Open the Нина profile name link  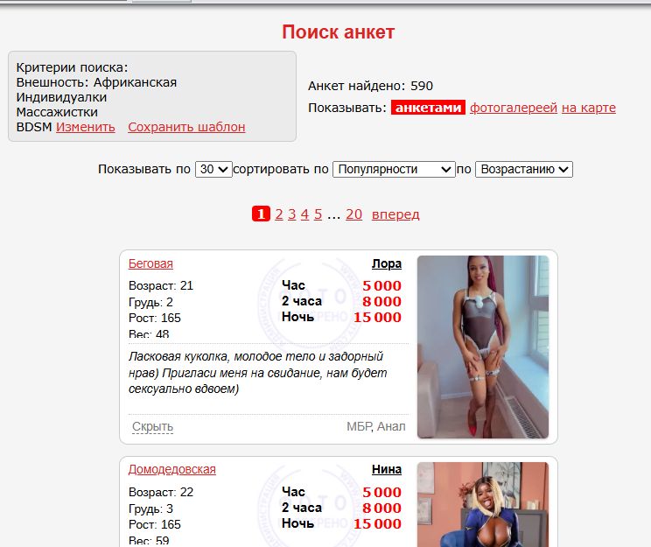click(x=387, y=469)
